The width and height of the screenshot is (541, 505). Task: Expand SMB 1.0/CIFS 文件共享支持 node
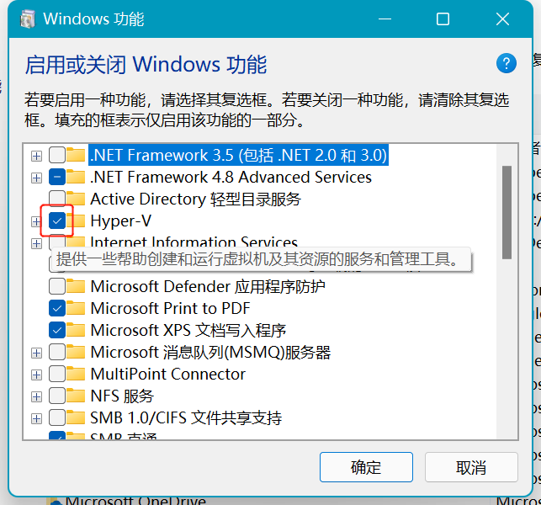36,417
